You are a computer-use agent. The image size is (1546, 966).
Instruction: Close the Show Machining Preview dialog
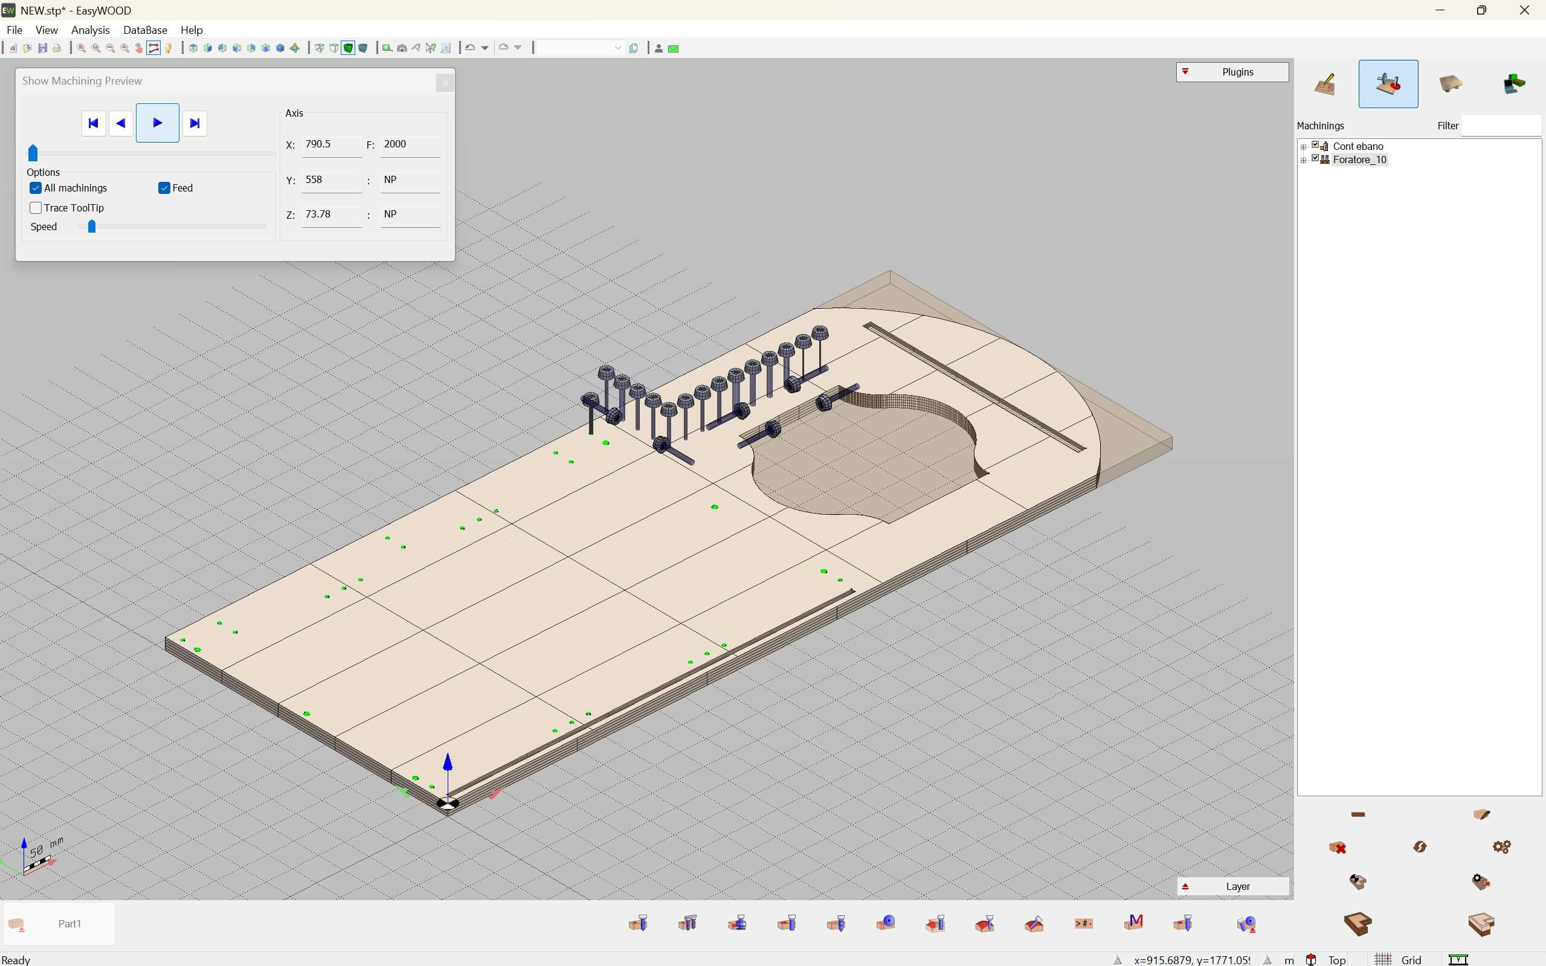click(445, 82)
